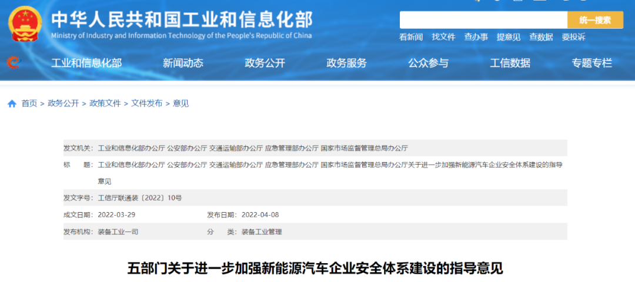Go to 政务公开 in breadcrumb
This screenshot has width=635, height=282.
coord(63,103)
